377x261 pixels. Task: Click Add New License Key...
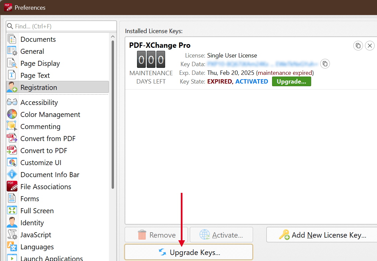pos(322,235)
